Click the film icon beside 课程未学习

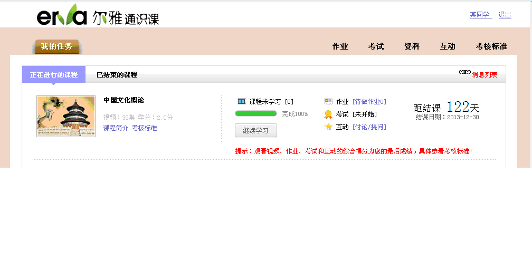241,101
